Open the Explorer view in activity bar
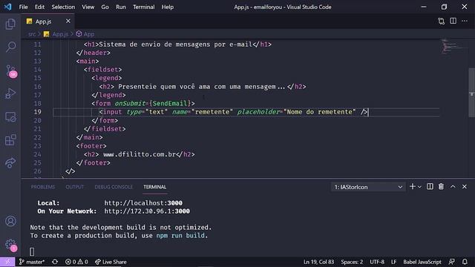The image size is (475, 267). point(10,24)
